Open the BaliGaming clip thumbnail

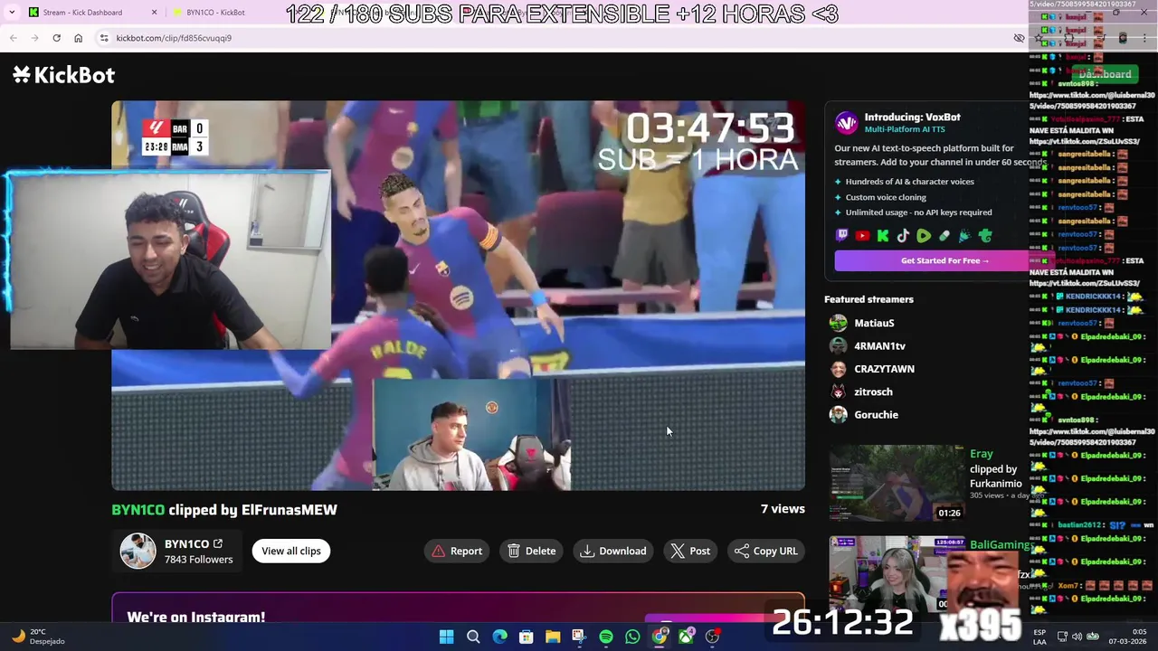click(x=897, y=574)
